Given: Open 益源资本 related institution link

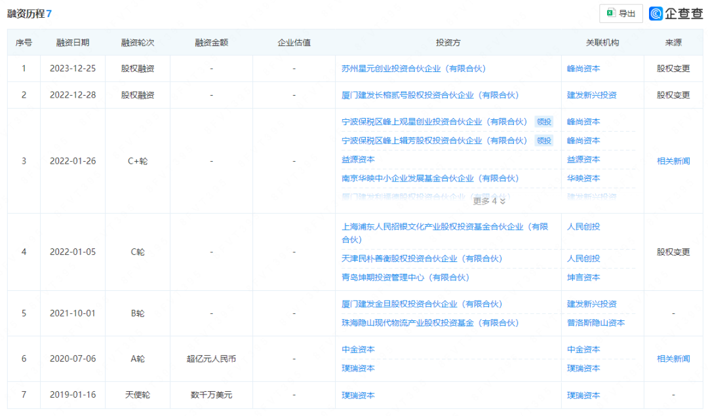Looking at the screenshot, I should [583, 160].
